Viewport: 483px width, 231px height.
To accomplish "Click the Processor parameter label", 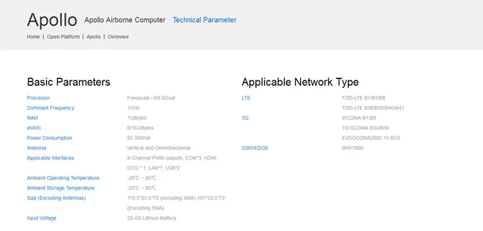I will (39, 98).
